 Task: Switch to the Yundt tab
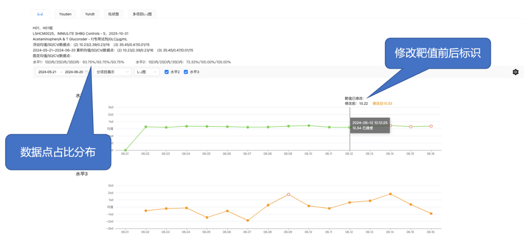(x=90, y=14)
